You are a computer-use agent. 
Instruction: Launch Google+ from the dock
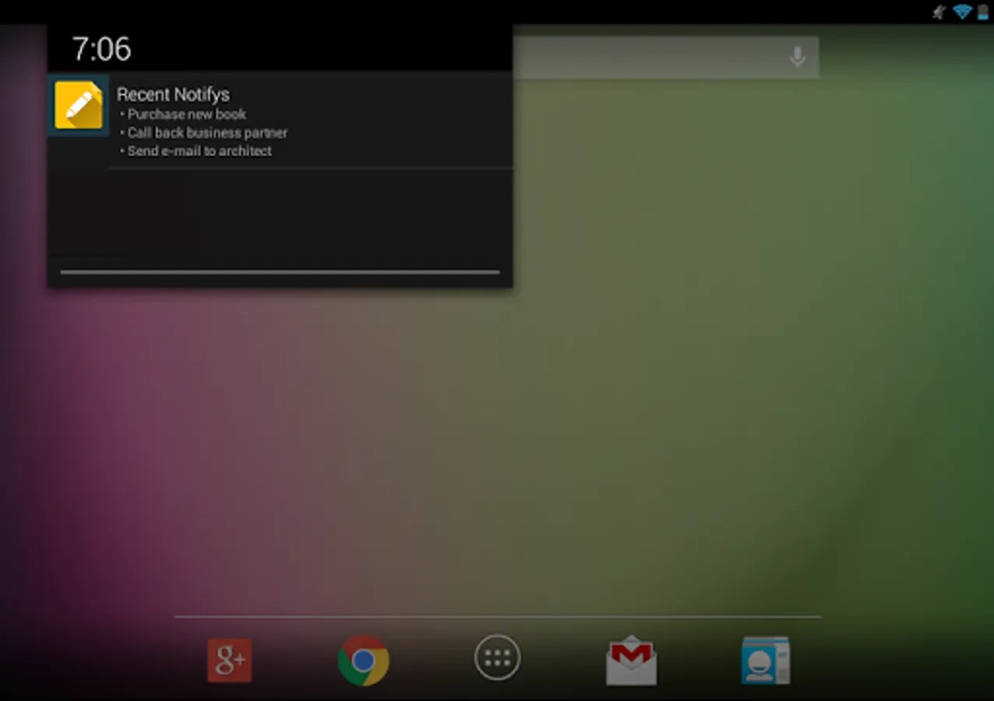(x=229, y=660)
